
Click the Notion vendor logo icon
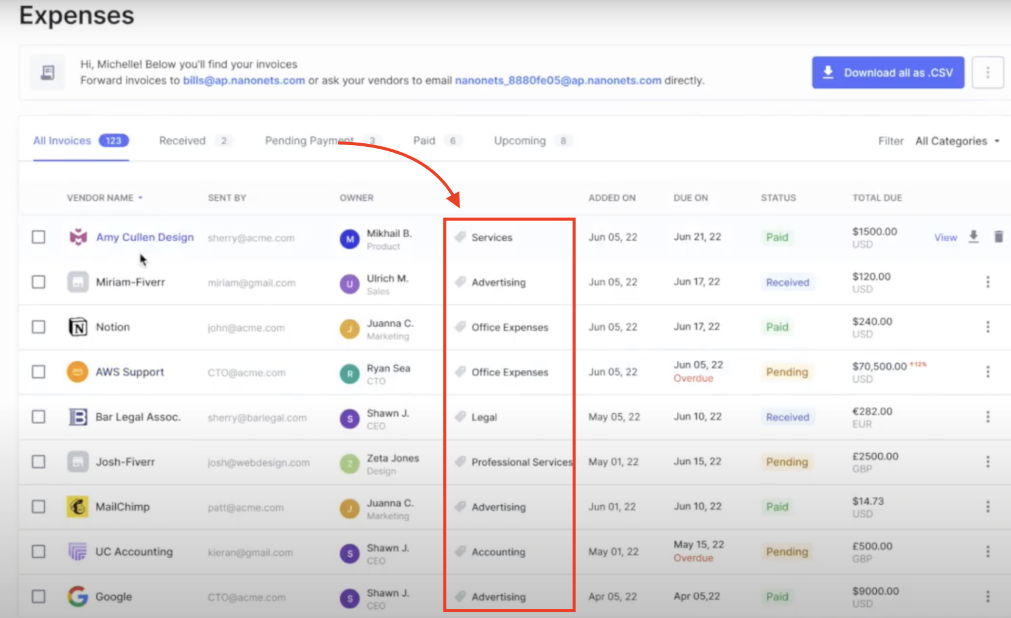click(77, 327)
